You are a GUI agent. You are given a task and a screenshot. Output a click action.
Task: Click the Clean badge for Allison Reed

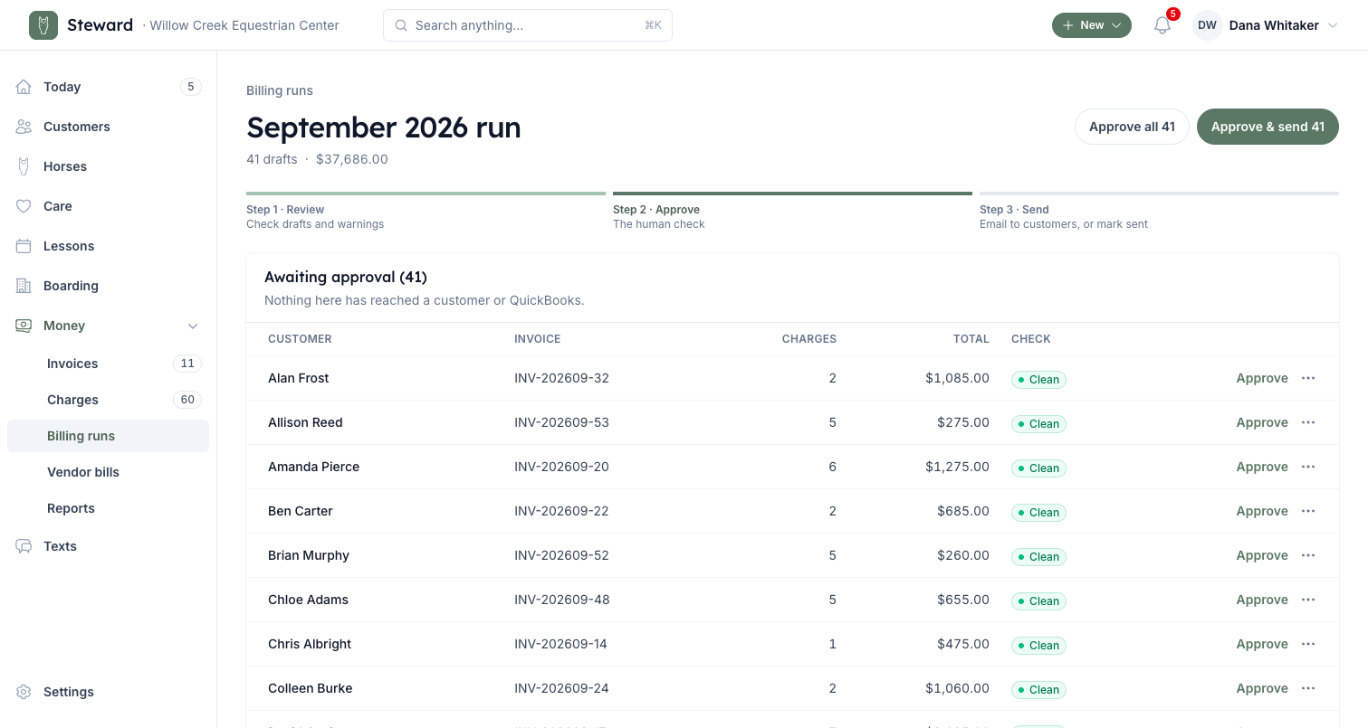point(1038,423)
